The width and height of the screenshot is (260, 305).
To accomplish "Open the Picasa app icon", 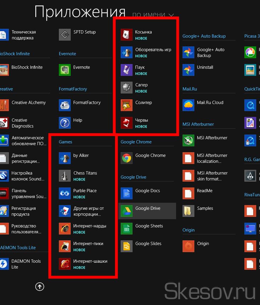I will (x=250, y=52).
